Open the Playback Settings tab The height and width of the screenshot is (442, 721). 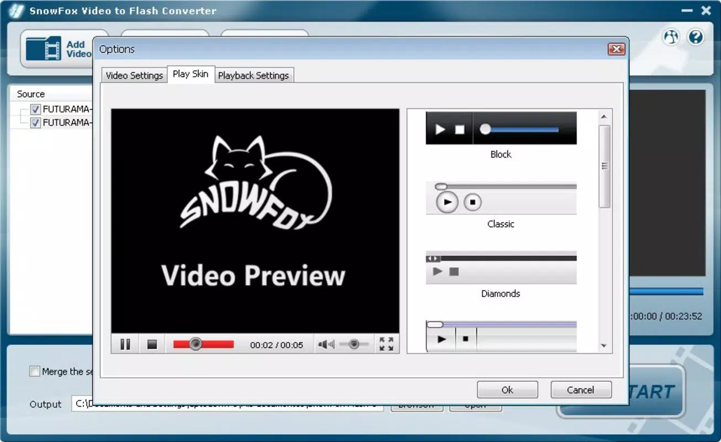[253, 75]
